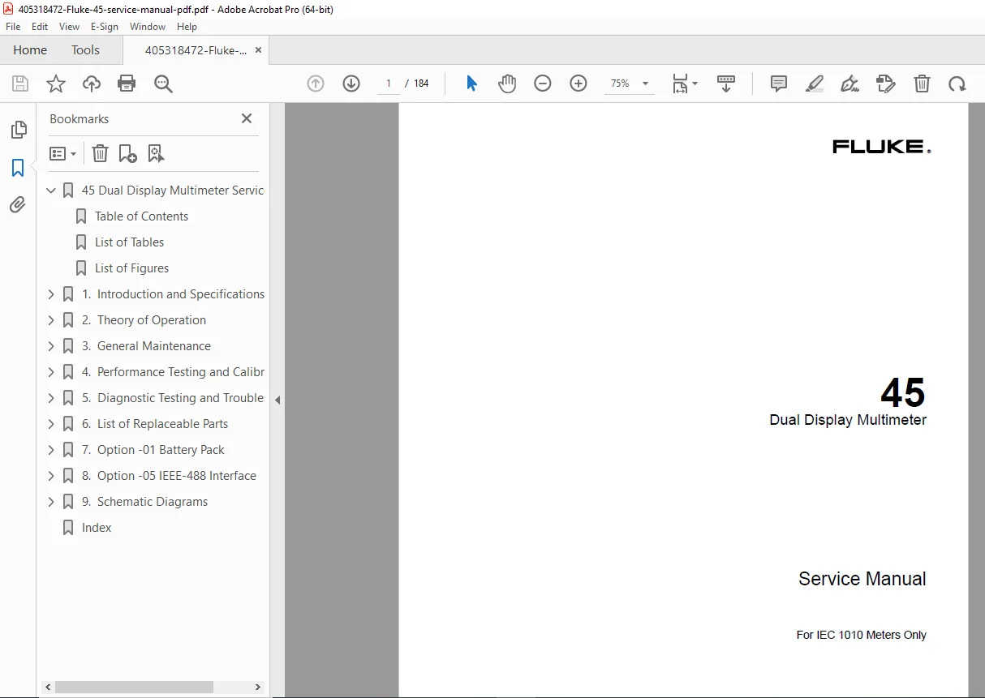Expand 4. Performance Testing bookmark
Screen dimensions: 985x698
coord(51,372)
